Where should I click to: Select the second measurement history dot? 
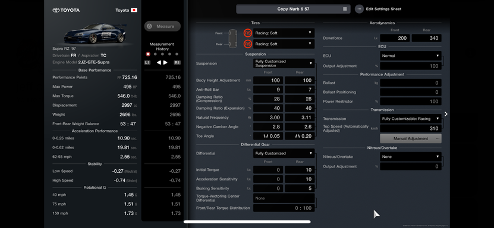pos(155,54)
